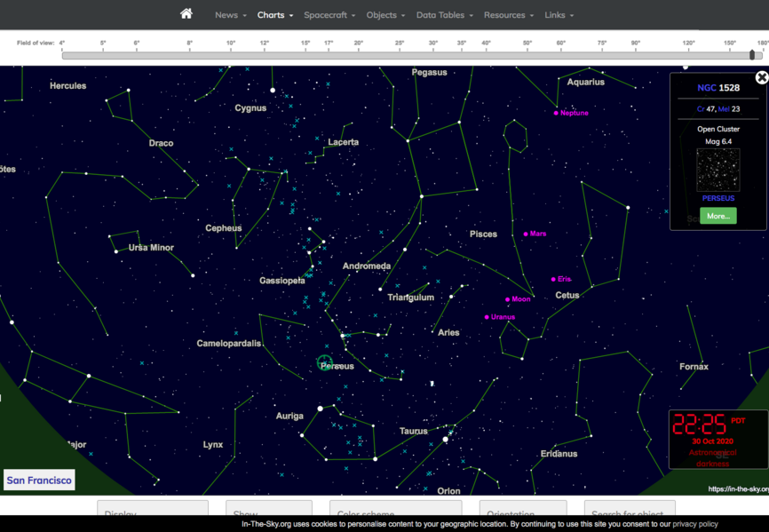
Task: Click the Pegasus constellation label
Action: (x=429, y=73)
